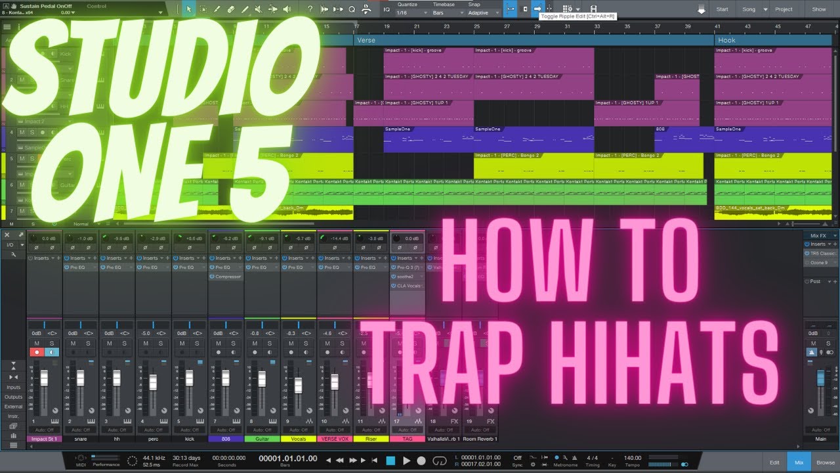Open the Start page

pos(723,9)
